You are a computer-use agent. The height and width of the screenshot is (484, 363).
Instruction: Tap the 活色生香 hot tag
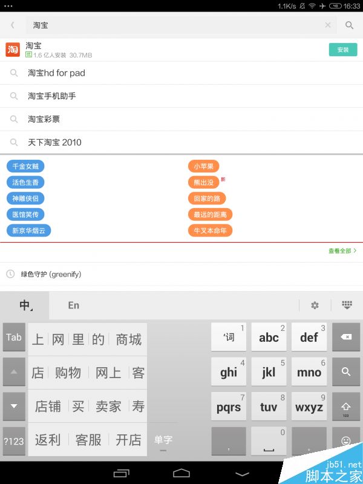point(25,183)
